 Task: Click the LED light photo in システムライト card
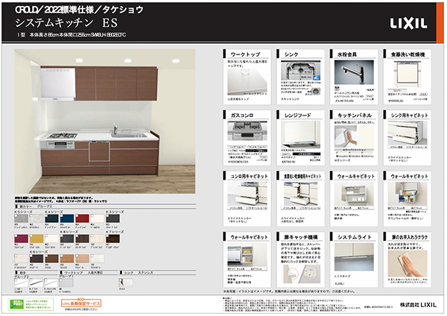tap(354, 256)
